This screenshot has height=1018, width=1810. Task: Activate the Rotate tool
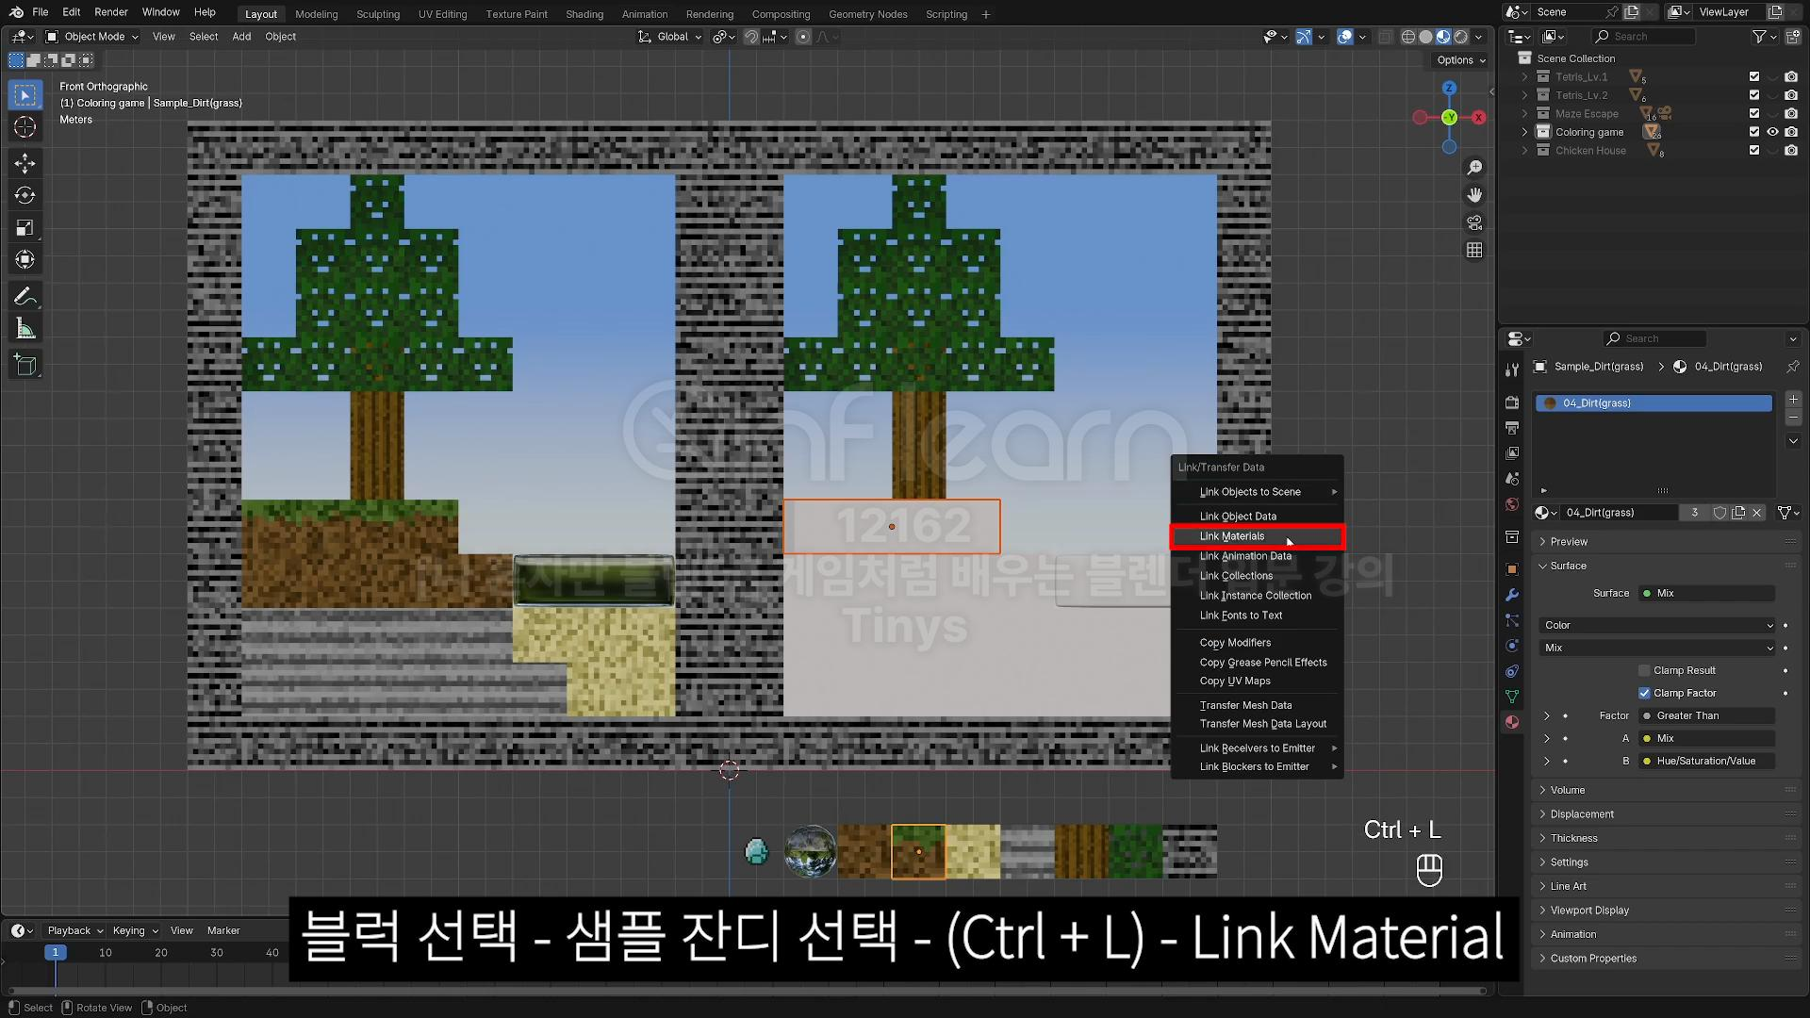pos(25,196)
